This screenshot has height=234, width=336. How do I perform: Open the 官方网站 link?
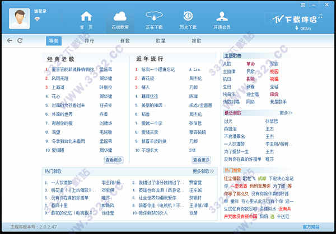(x=311, y=227)
